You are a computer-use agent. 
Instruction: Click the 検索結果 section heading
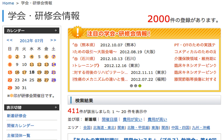[84, 100]
